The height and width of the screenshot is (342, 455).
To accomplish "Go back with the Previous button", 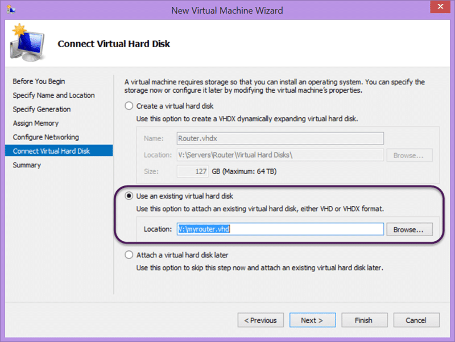I will click(x=260, y=320).
